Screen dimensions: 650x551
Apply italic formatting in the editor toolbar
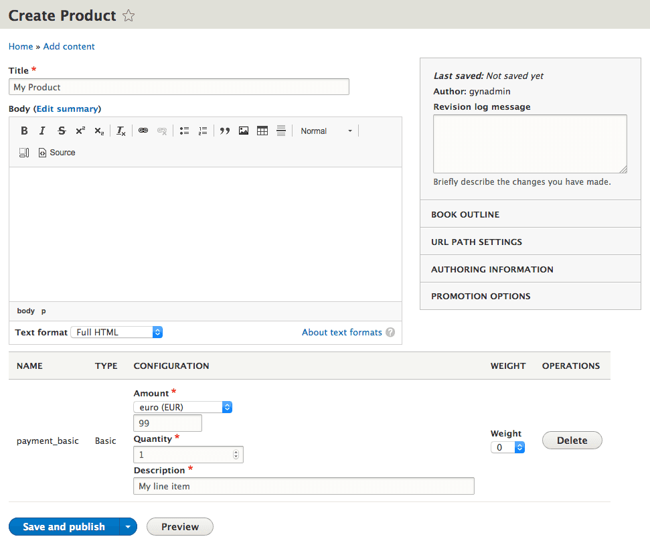42,131
